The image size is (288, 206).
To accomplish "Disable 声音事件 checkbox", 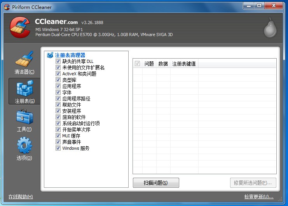I will (x=58, y=142).
